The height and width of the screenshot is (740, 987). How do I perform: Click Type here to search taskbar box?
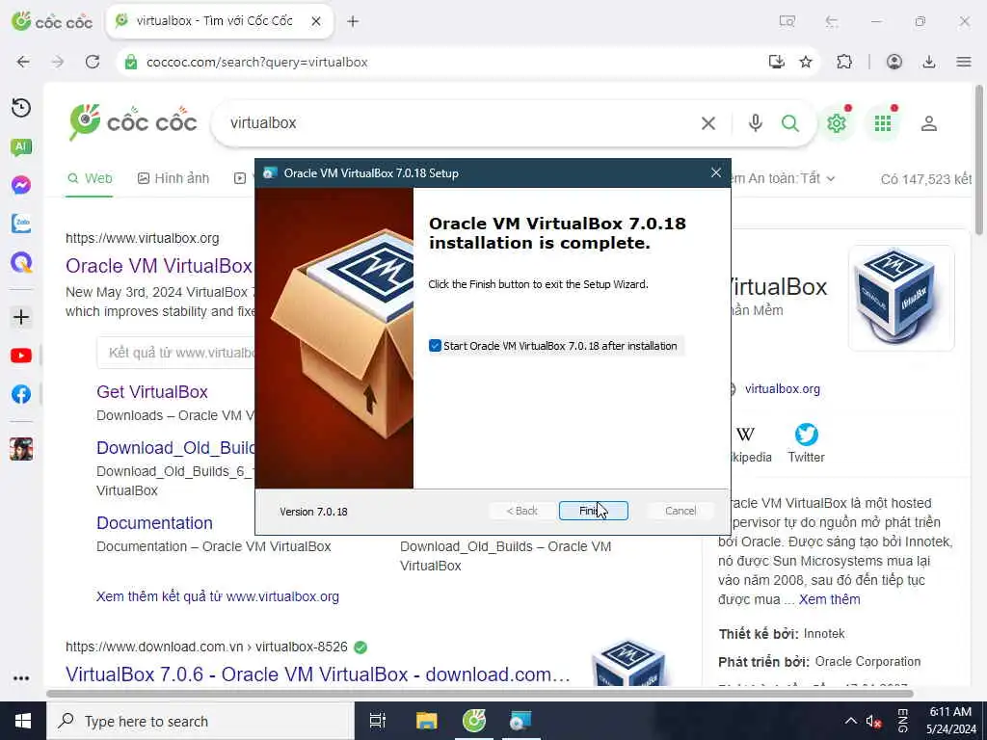click(x=200, y=721)
